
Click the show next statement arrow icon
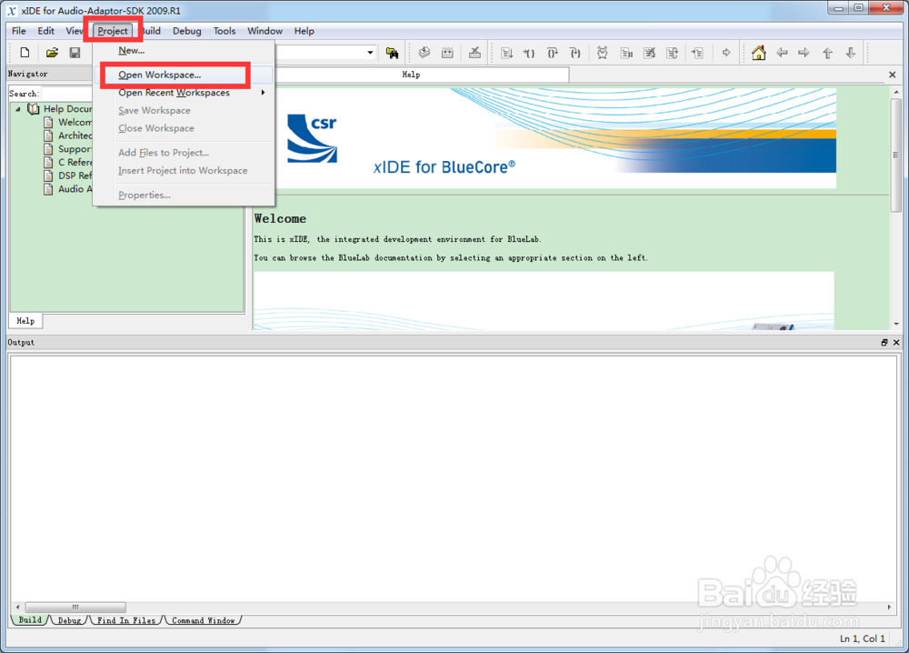[726, 53]
